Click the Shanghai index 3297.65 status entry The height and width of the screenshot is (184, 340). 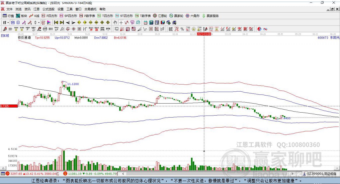(33, 174)
